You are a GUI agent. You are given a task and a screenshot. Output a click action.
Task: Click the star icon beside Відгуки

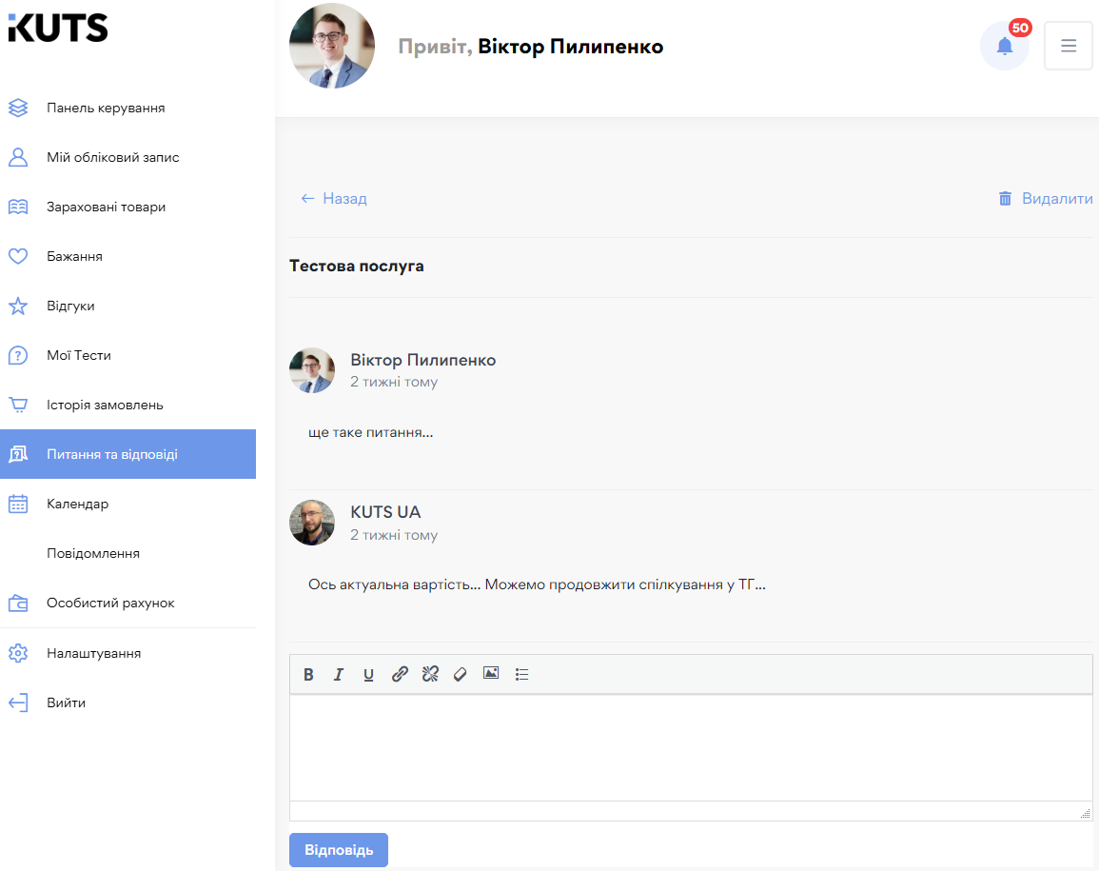(x=18, y=305)
